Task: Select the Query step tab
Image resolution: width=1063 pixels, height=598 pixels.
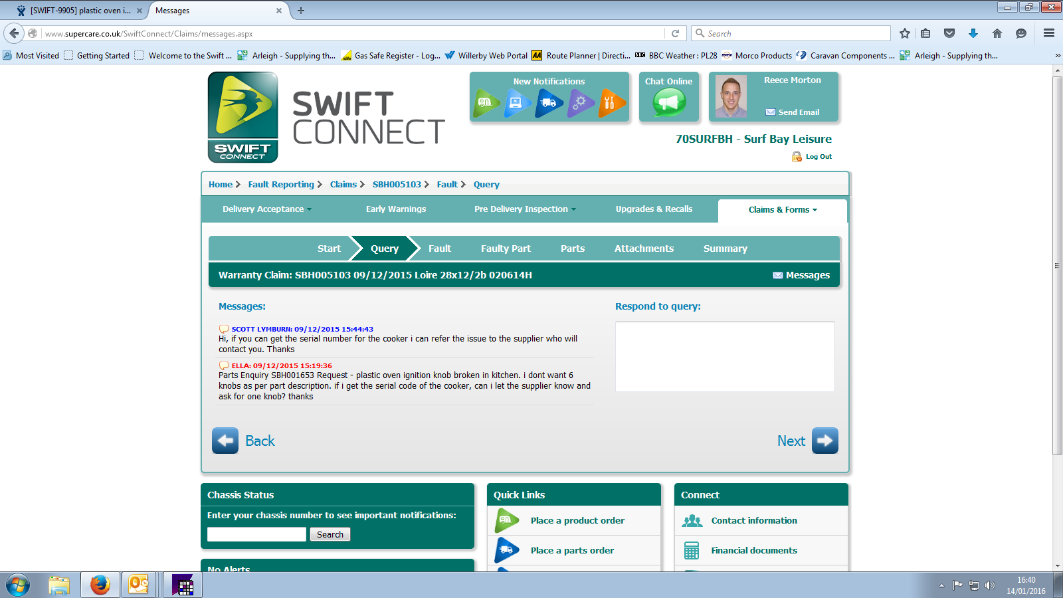Action: pyautogui.click(x=385, y=249)
